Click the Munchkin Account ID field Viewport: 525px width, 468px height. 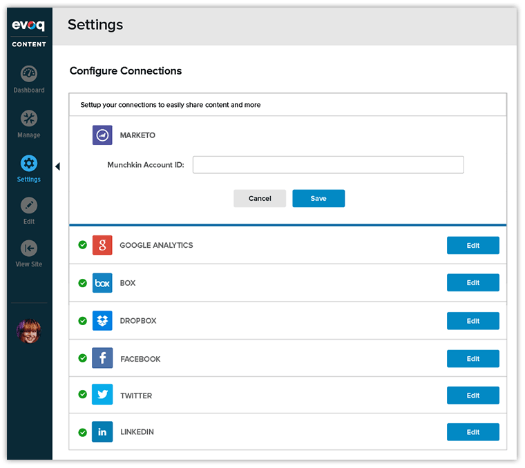[328, 165]
